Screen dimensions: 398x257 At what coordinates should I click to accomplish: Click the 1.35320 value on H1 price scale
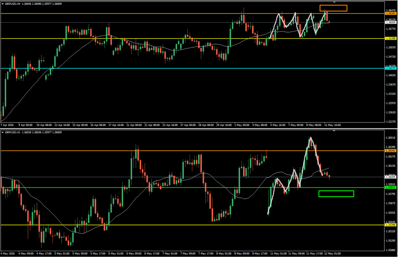(391, 231)
